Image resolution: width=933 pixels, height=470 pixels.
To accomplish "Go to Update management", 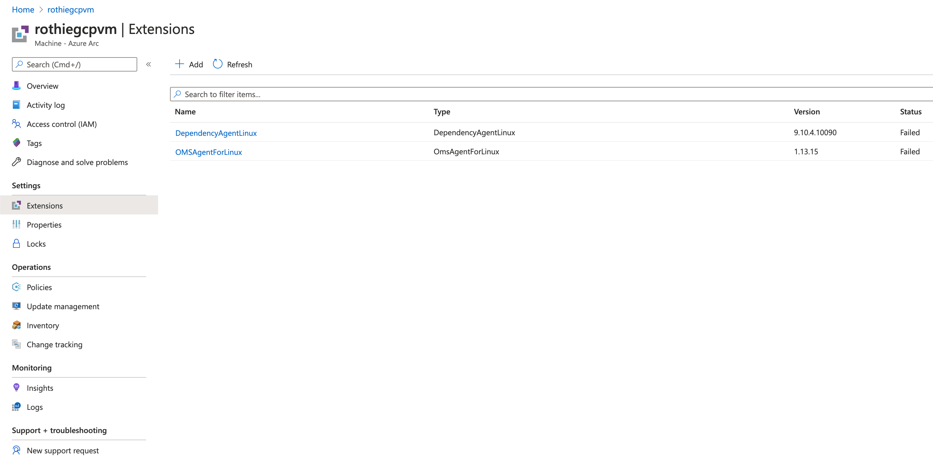I will (x=63, y=306).
